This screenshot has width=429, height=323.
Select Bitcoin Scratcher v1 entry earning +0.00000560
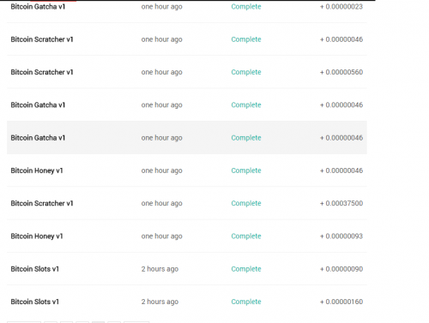[x=187, y=72]
